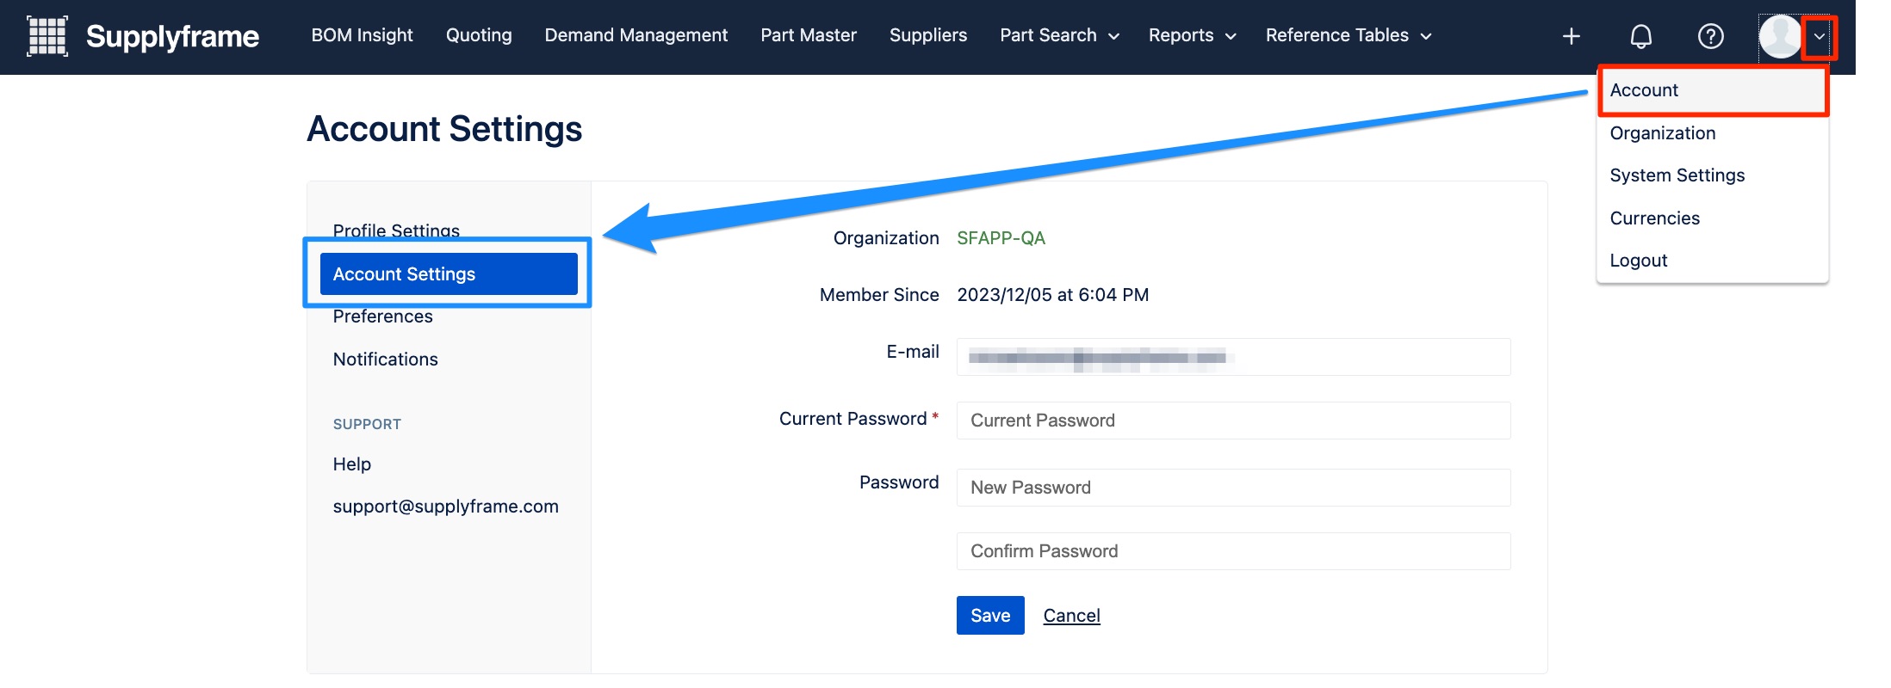Click the 'Account Settings' page heading
Image resolution: width=1891 pixels, height=688 pixels.
point(444,129)
